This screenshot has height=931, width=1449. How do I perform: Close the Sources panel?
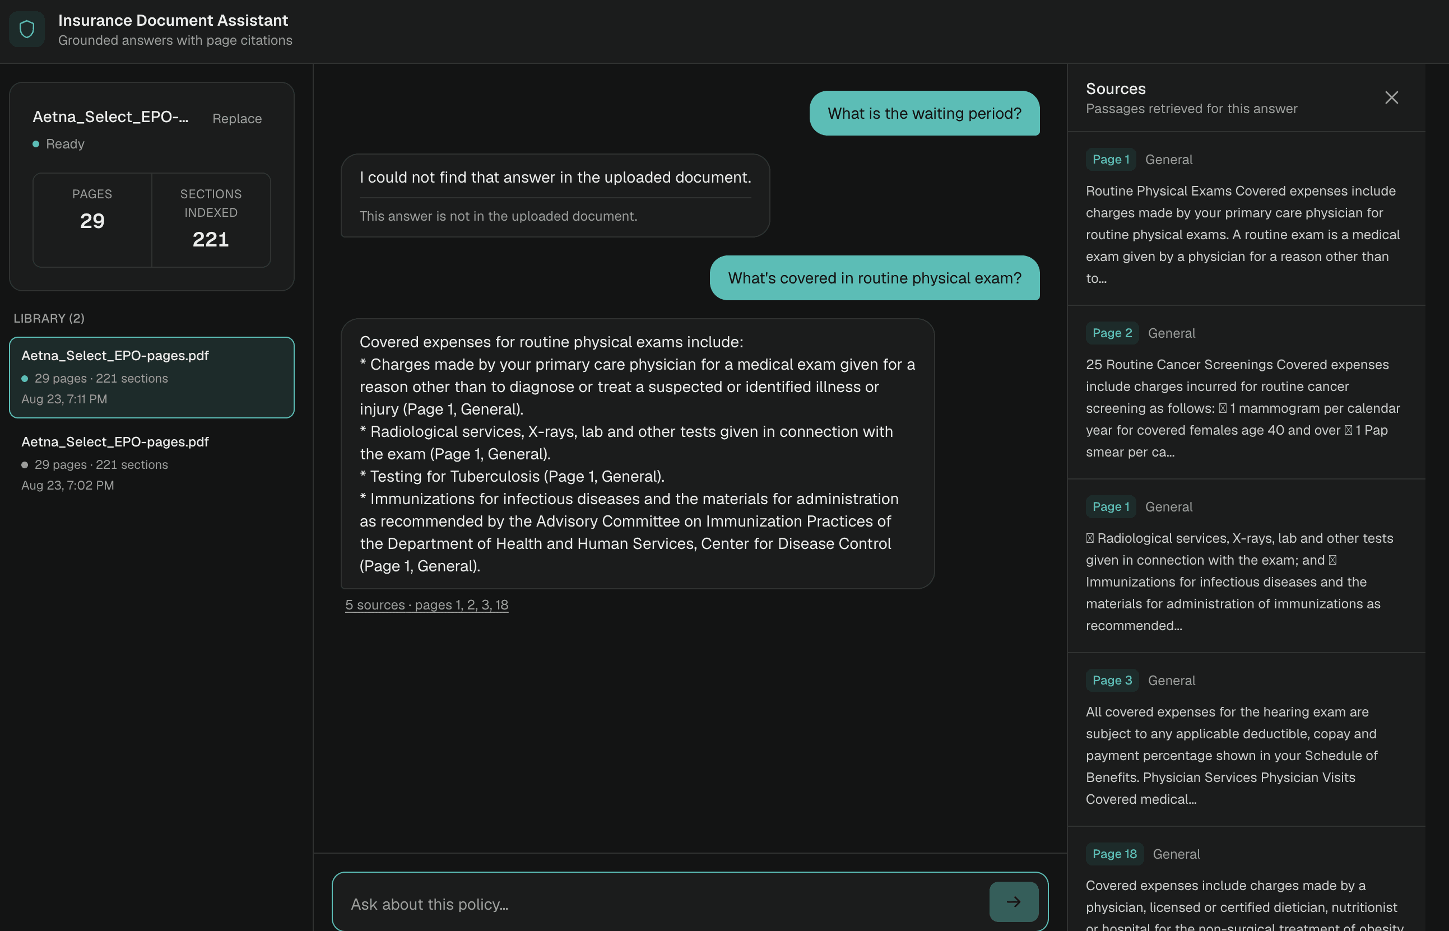click(1391, 97)
